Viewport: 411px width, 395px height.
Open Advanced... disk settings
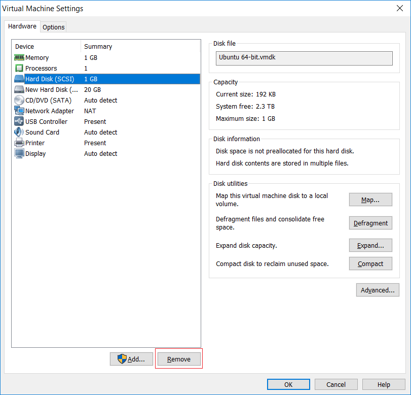click(378, 290)
